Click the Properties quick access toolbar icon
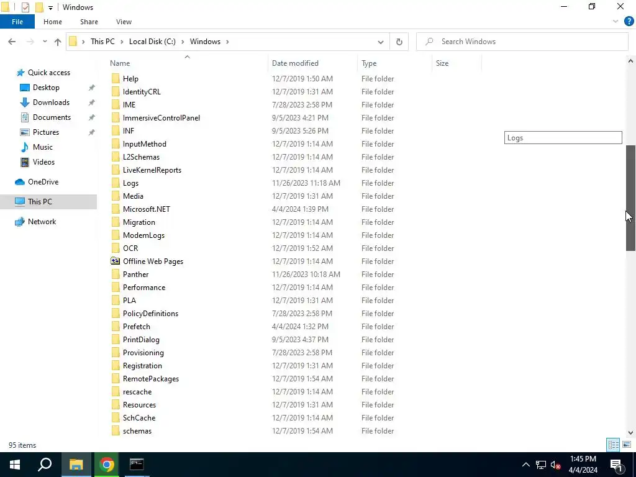636x477 pixels. click(x=25, y=7)
